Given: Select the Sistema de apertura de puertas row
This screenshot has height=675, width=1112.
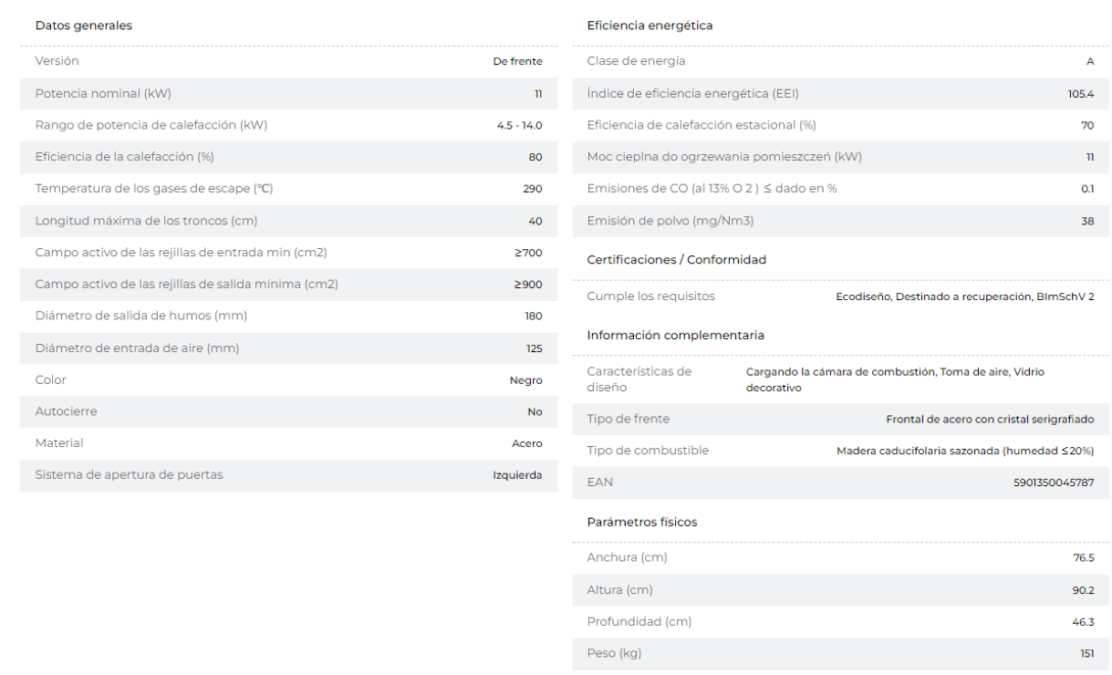Looking at the screenshot, I should [x=289, y=475].
